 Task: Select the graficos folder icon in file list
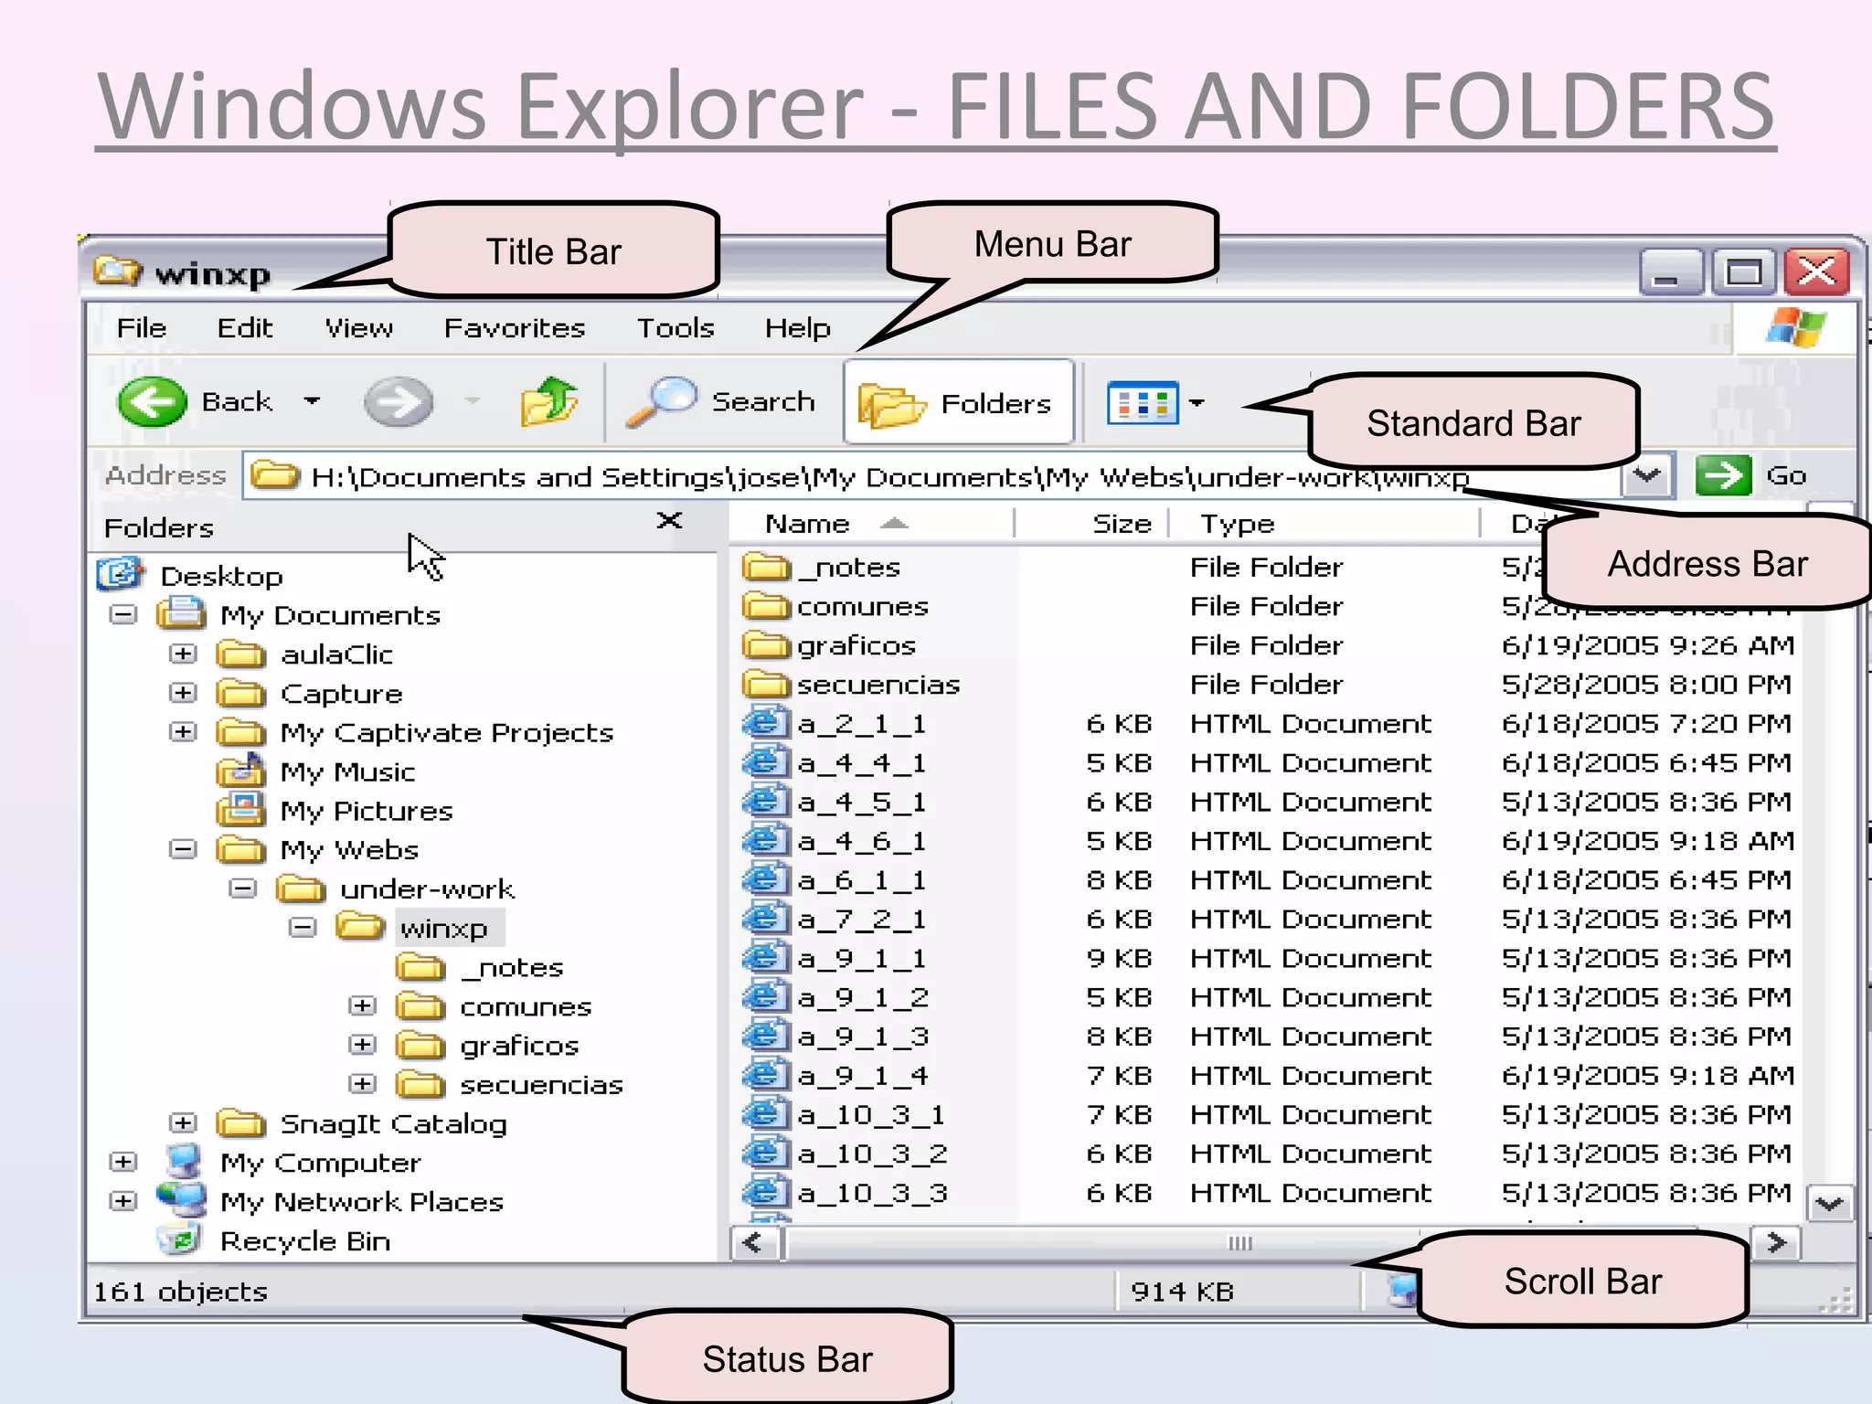point(765,645)
